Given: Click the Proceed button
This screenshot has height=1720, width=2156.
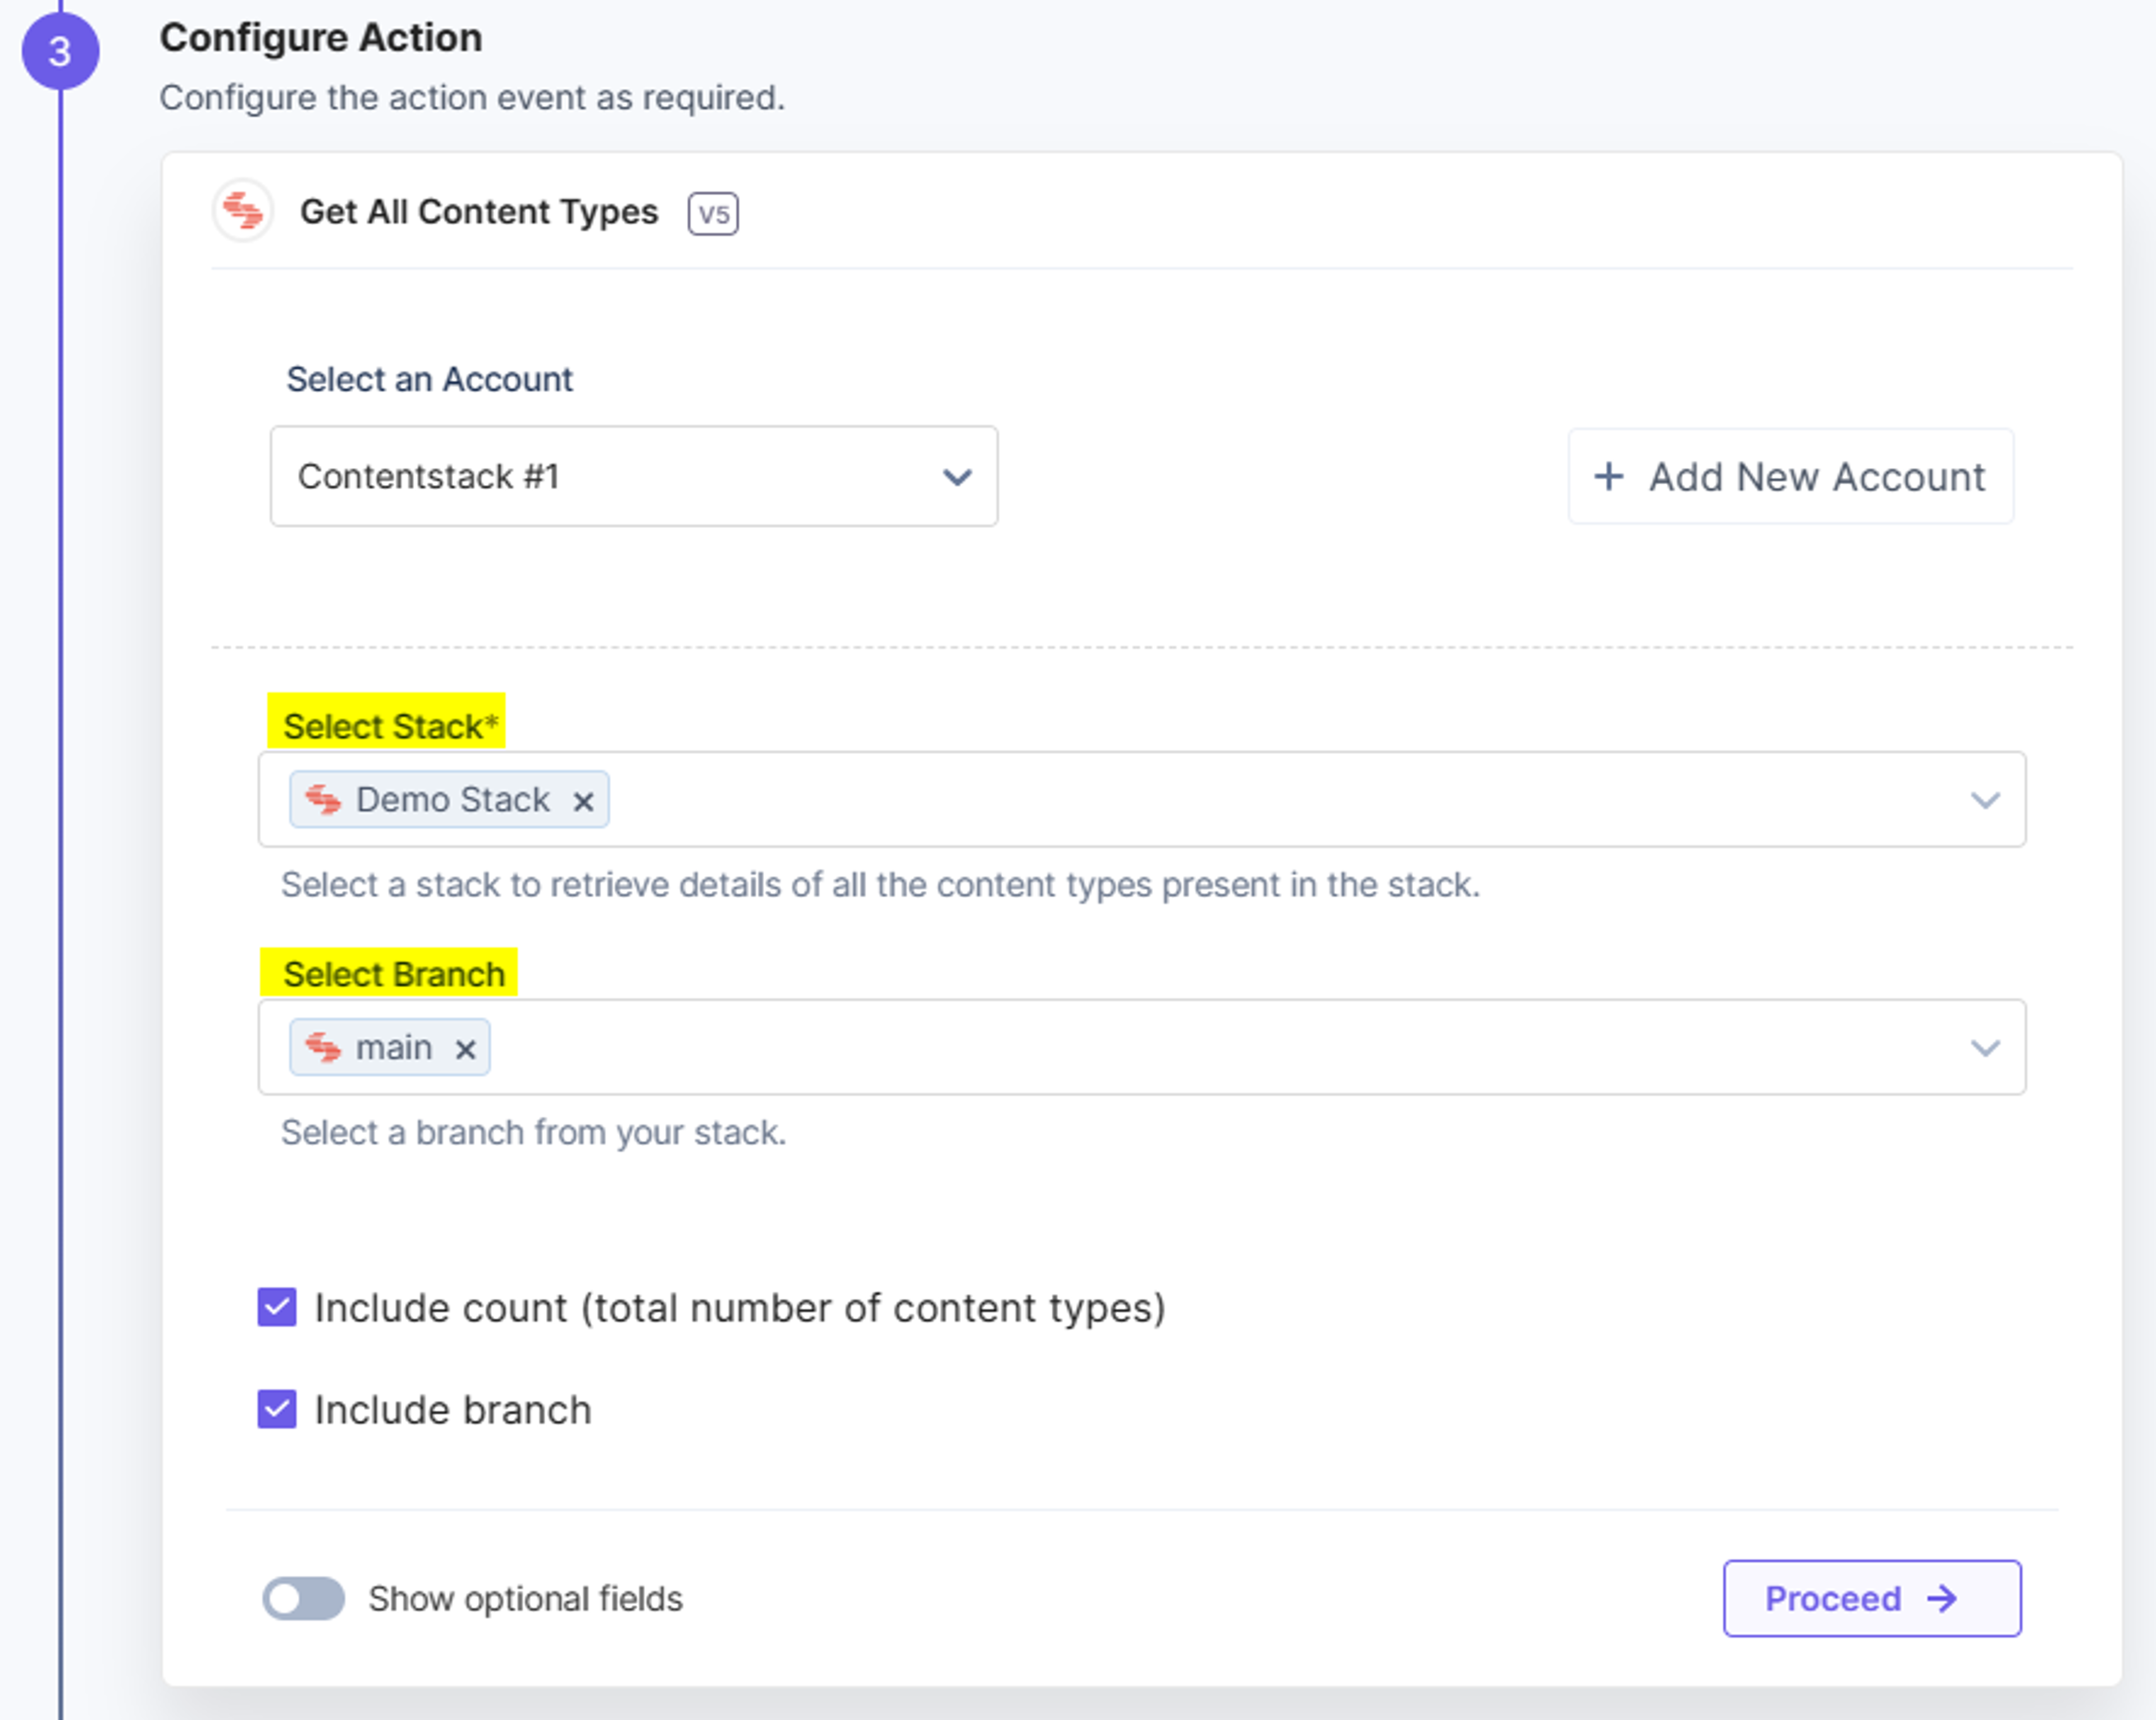Looking at the screenshot, I should point(1872,1598).
